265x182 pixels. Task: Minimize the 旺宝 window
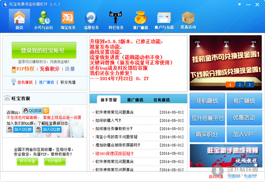(x=248, y=4)
